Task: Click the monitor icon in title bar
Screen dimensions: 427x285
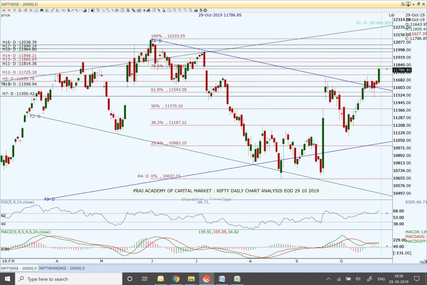Action: [408, 4]
